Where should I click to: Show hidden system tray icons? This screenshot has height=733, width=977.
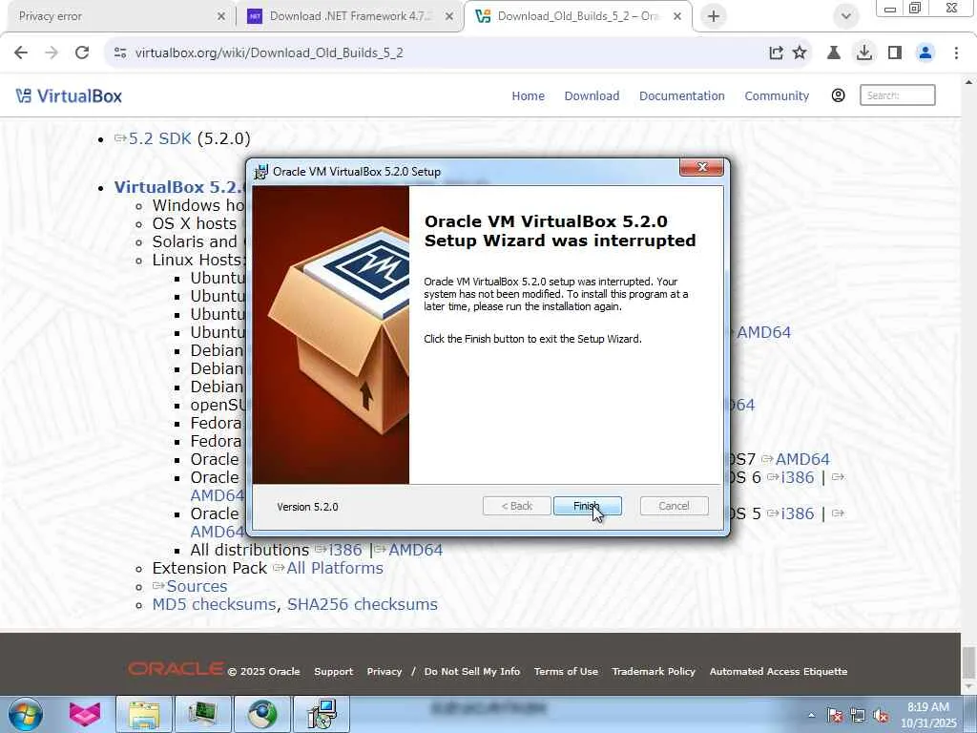coord(812,715)
